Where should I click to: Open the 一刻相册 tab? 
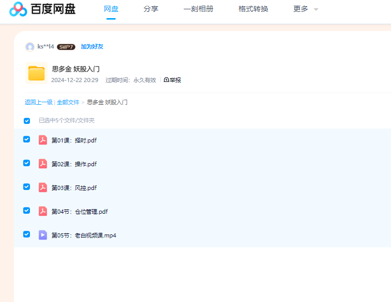(x=198, y=9)
